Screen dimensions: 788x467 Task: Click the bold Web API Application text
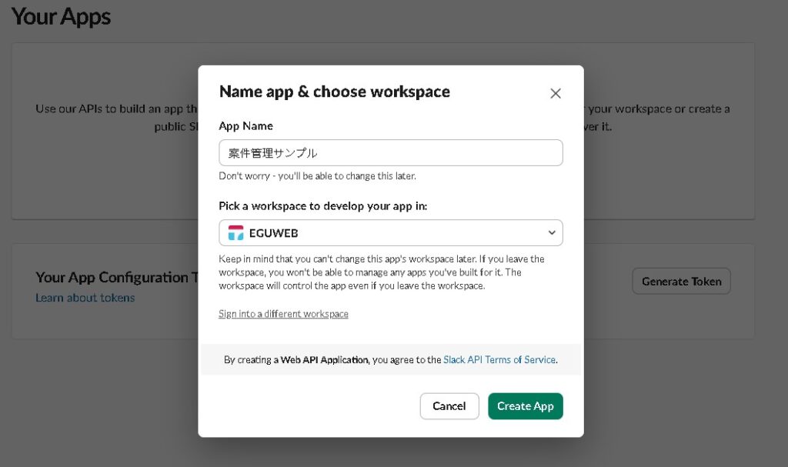[x=324, y=359]
